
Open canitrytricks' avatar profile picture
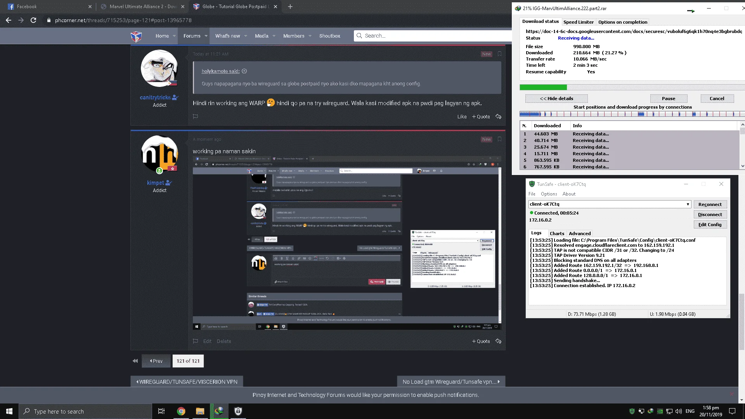(x=159, y=68)
